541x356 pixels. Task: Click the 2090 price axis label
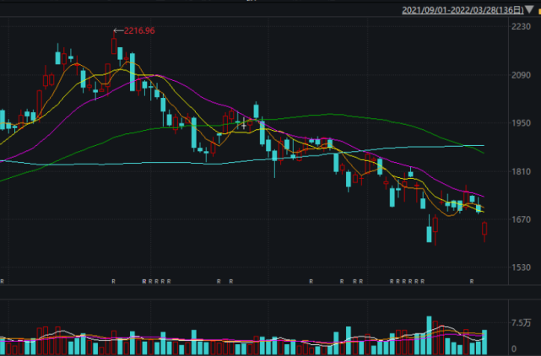(x=521, y=75)
